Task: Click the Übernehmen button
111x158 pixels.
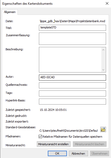Action: pyautogui.click(x=100, y=154)
